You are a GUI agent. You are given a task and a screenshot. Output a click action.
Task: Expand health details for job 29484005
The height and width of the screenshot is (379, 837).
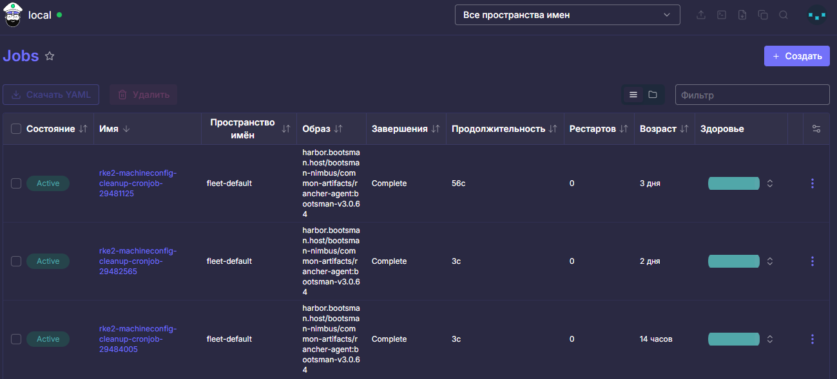[x=769, y=339]
